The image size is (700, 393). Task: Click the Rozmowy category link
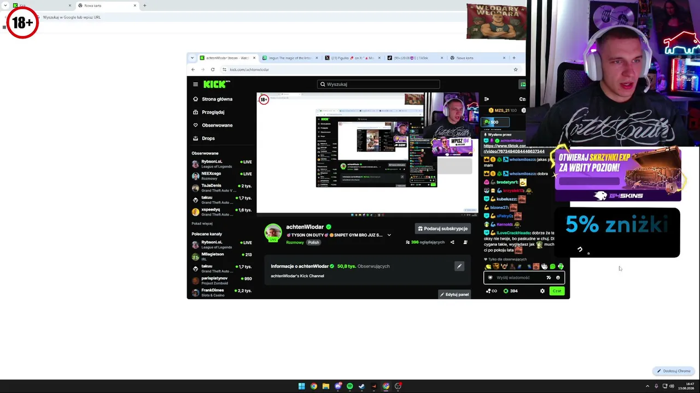point(295,242)
